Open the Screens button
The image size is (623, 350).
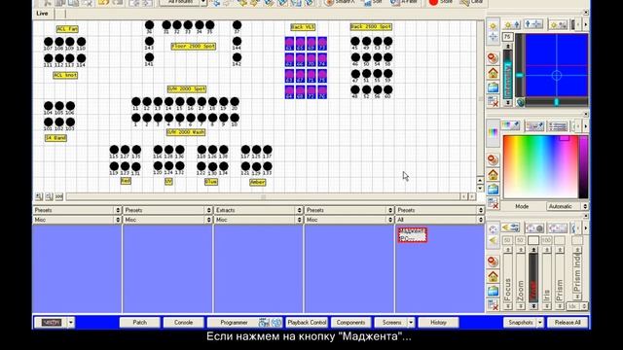pyautogui.click(x=391, y=323)
